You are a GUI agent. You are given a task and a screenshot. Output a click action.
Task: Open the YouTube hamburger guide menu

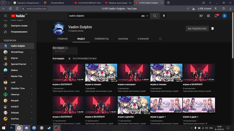coord(5,16)
